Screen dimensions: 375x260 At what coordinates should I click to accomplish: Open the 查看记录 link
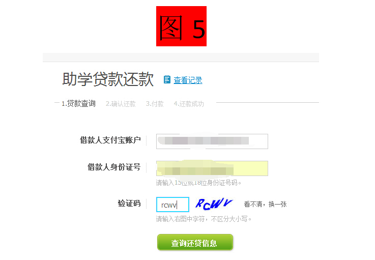point(188,80)
